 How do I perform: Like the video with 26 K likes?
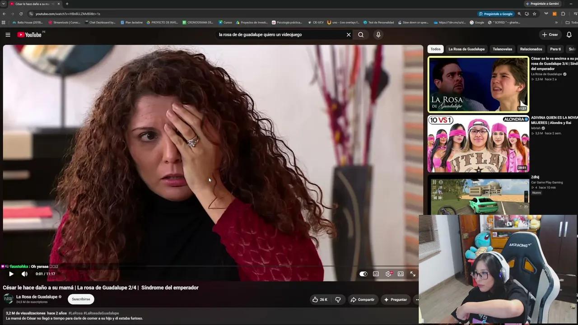(320, 299)
